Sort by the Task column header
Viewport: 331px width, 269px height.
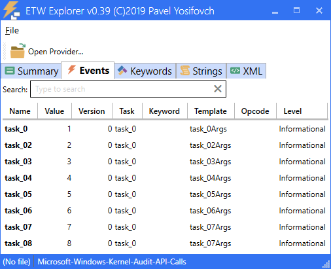coord(127,111)
